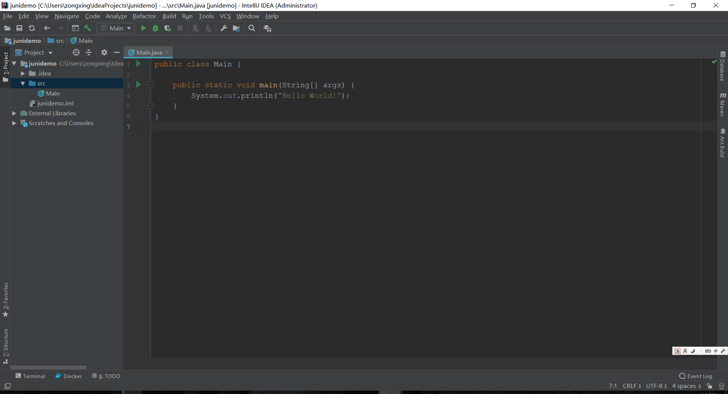Click the Open file toolbar icon
Screen dimensions: 728x394
click(7, 28)
